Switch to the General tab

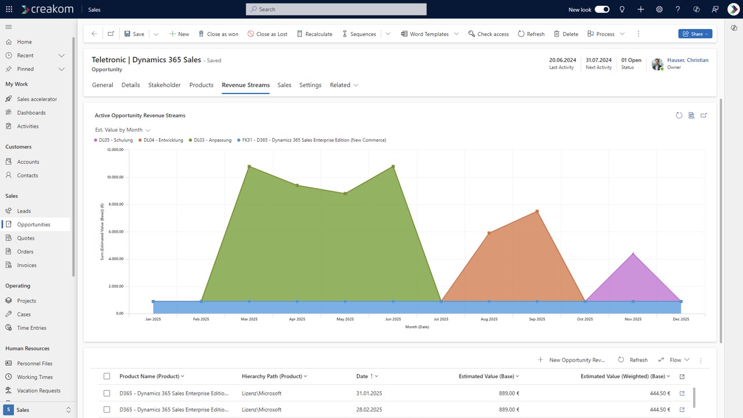(x=102, y=85)
